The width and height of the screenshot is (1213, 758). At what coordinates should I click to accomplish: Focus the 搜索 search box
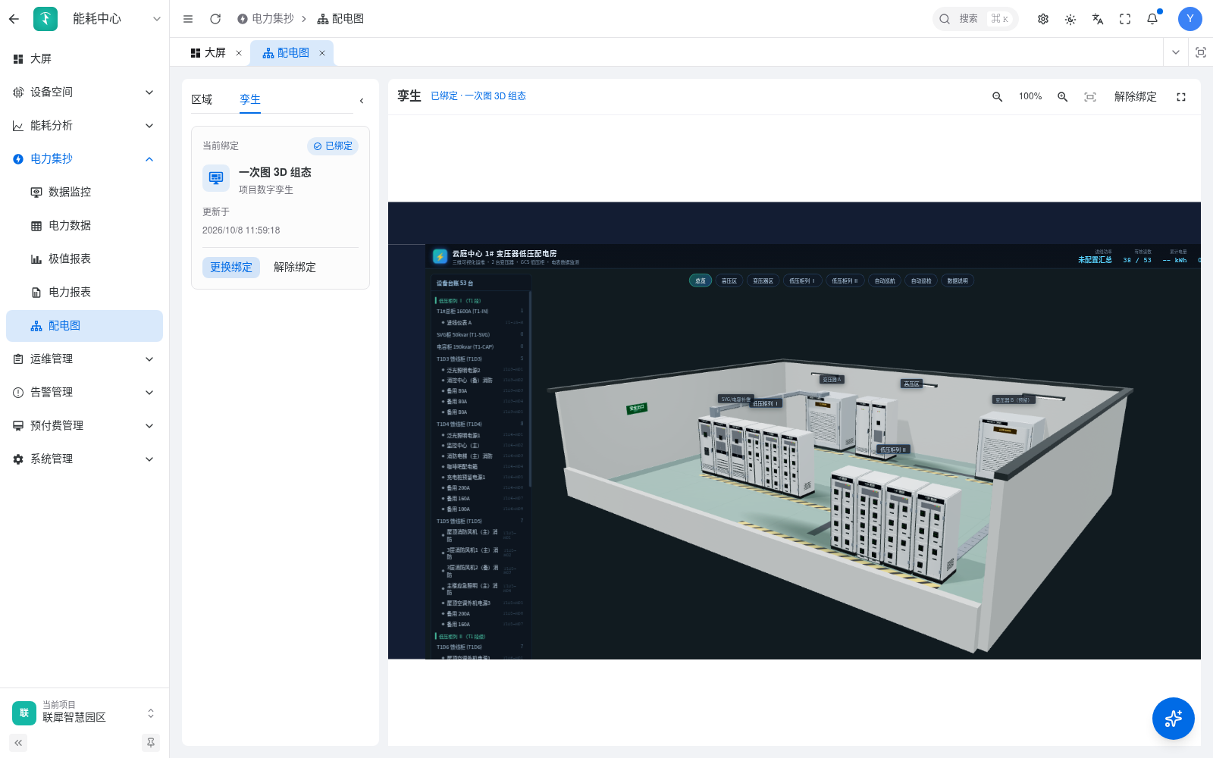[975, 19]
